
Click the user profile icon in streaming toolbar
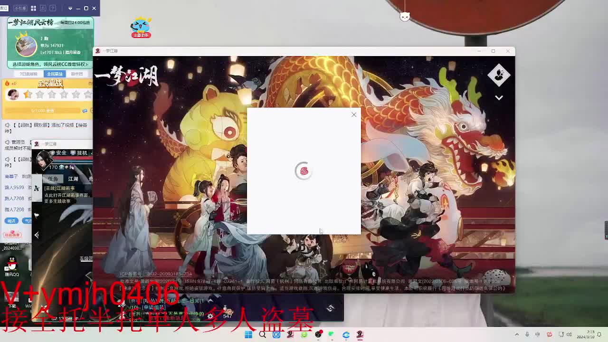pos(43,8)
